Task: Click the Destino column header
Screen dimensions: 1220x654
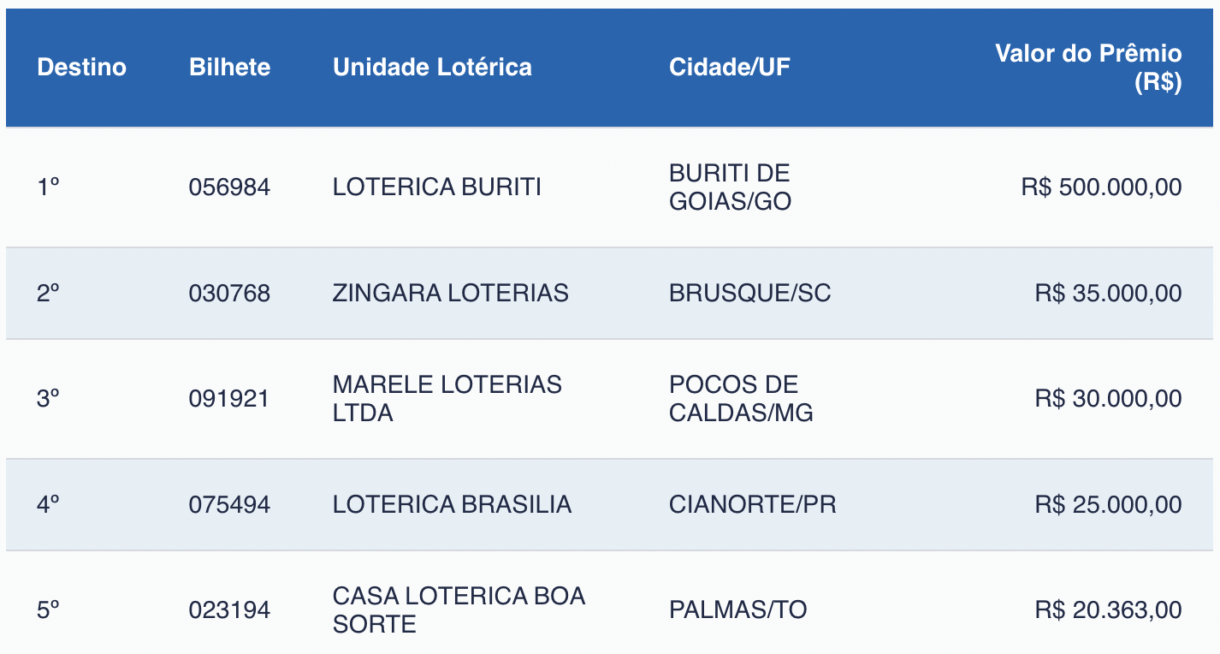Action: coord(81,68)
